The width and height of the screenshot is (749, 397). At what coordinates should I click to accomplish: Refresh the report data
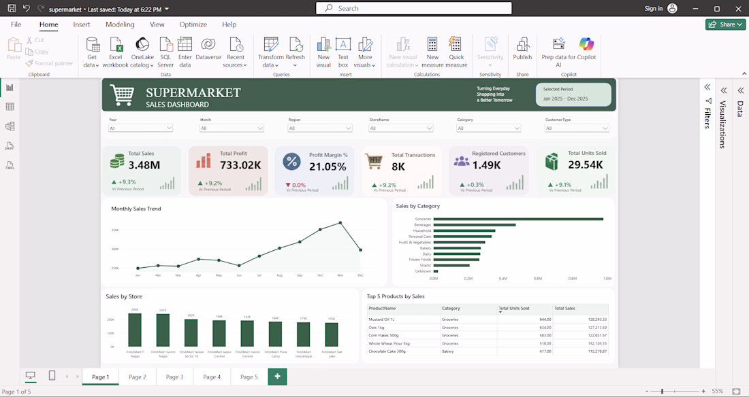point(296,52)
